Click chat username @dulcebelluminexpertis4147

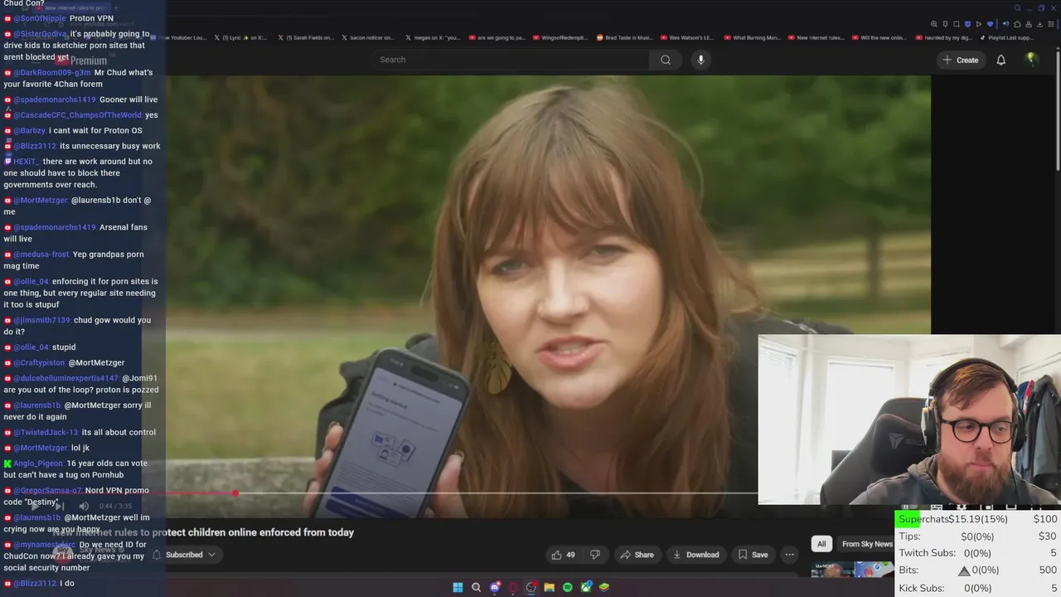pyautogui.click(x=65, y=378)
